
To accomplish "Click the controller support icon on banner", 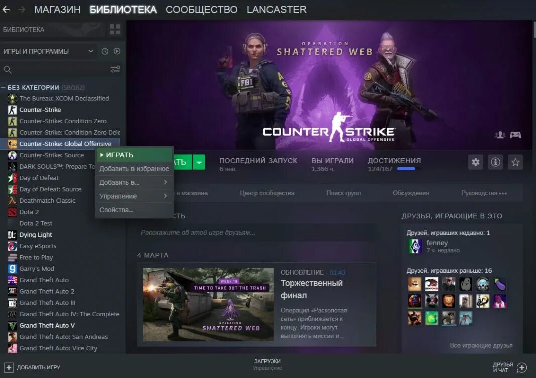I will (x=515, y=135).
